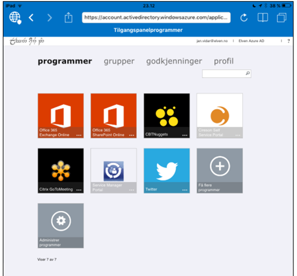The image size is (297, 276).
Task: Click the browser URL address field
Action: point(156,17)
